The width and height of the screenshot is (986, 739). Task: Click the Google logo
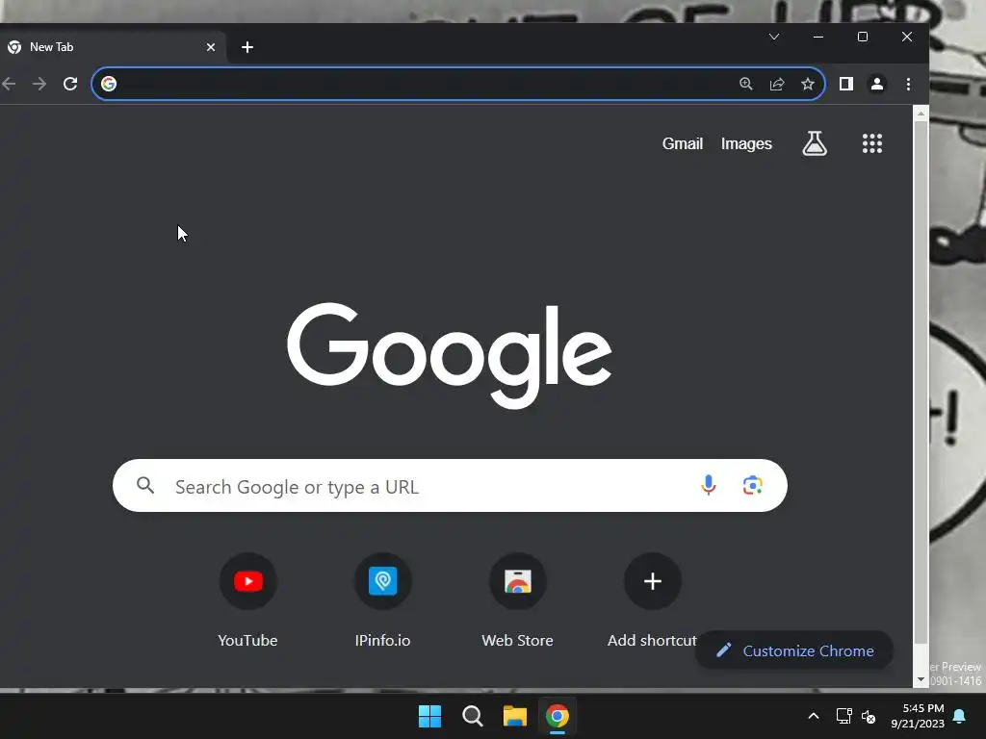click(x=450, y=355)
